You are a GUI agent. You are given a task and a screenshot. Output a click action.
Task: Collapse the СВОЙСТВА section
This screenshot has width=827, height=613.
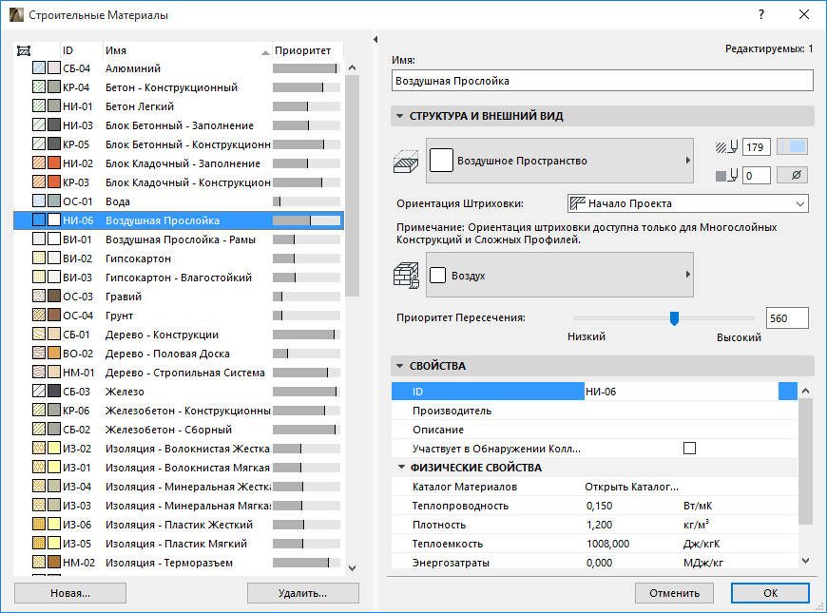coord(400,366)
